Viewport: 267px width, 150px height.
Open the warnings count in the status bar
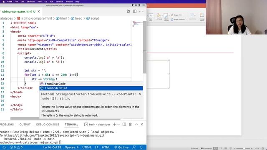coord(20,147)
